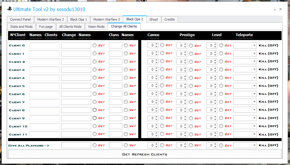290x165 pixels.
Task: Open Teleporte dropdown for Client 8
Action: pyautogui.click(x=245, y=110)
